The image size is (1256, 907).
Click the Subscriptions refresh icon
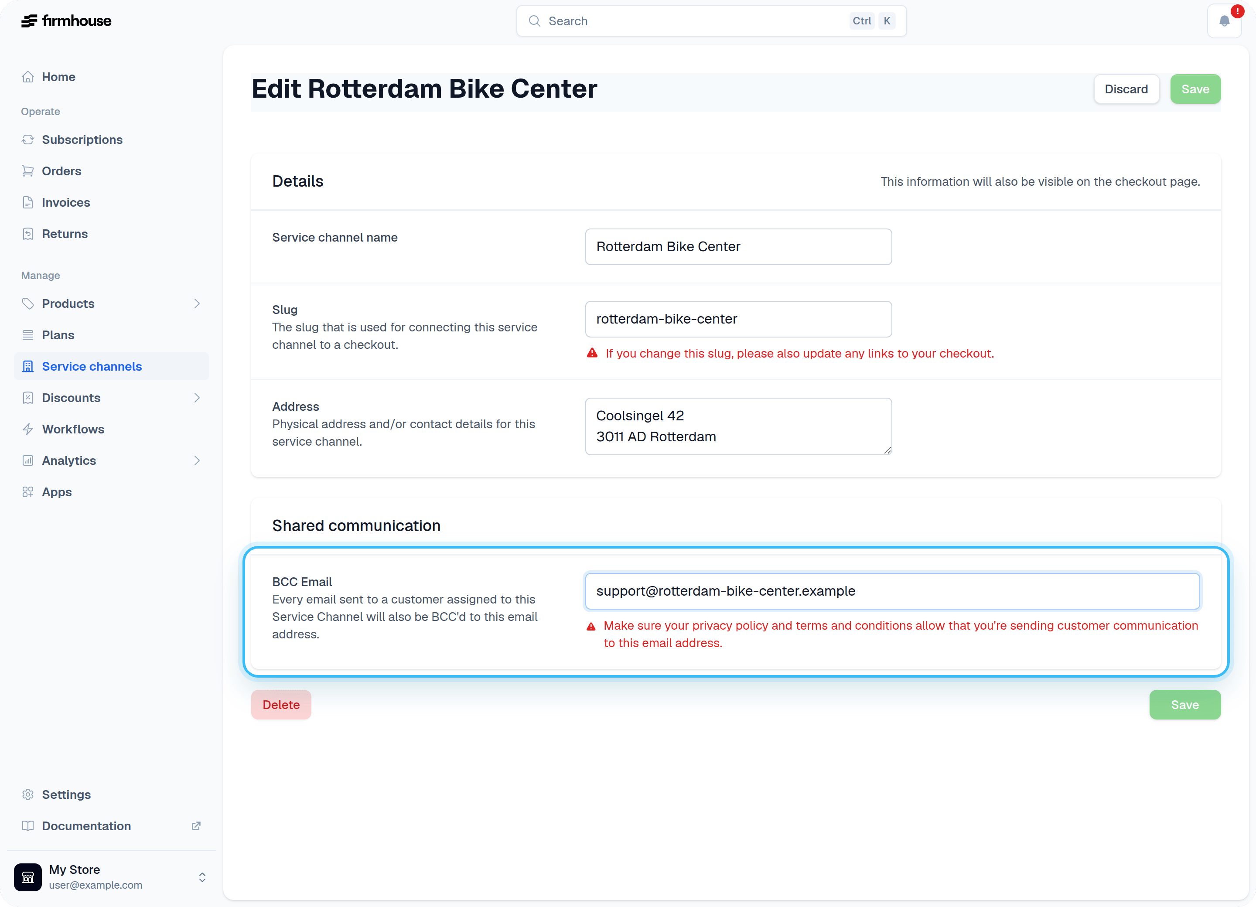[27, 140]
